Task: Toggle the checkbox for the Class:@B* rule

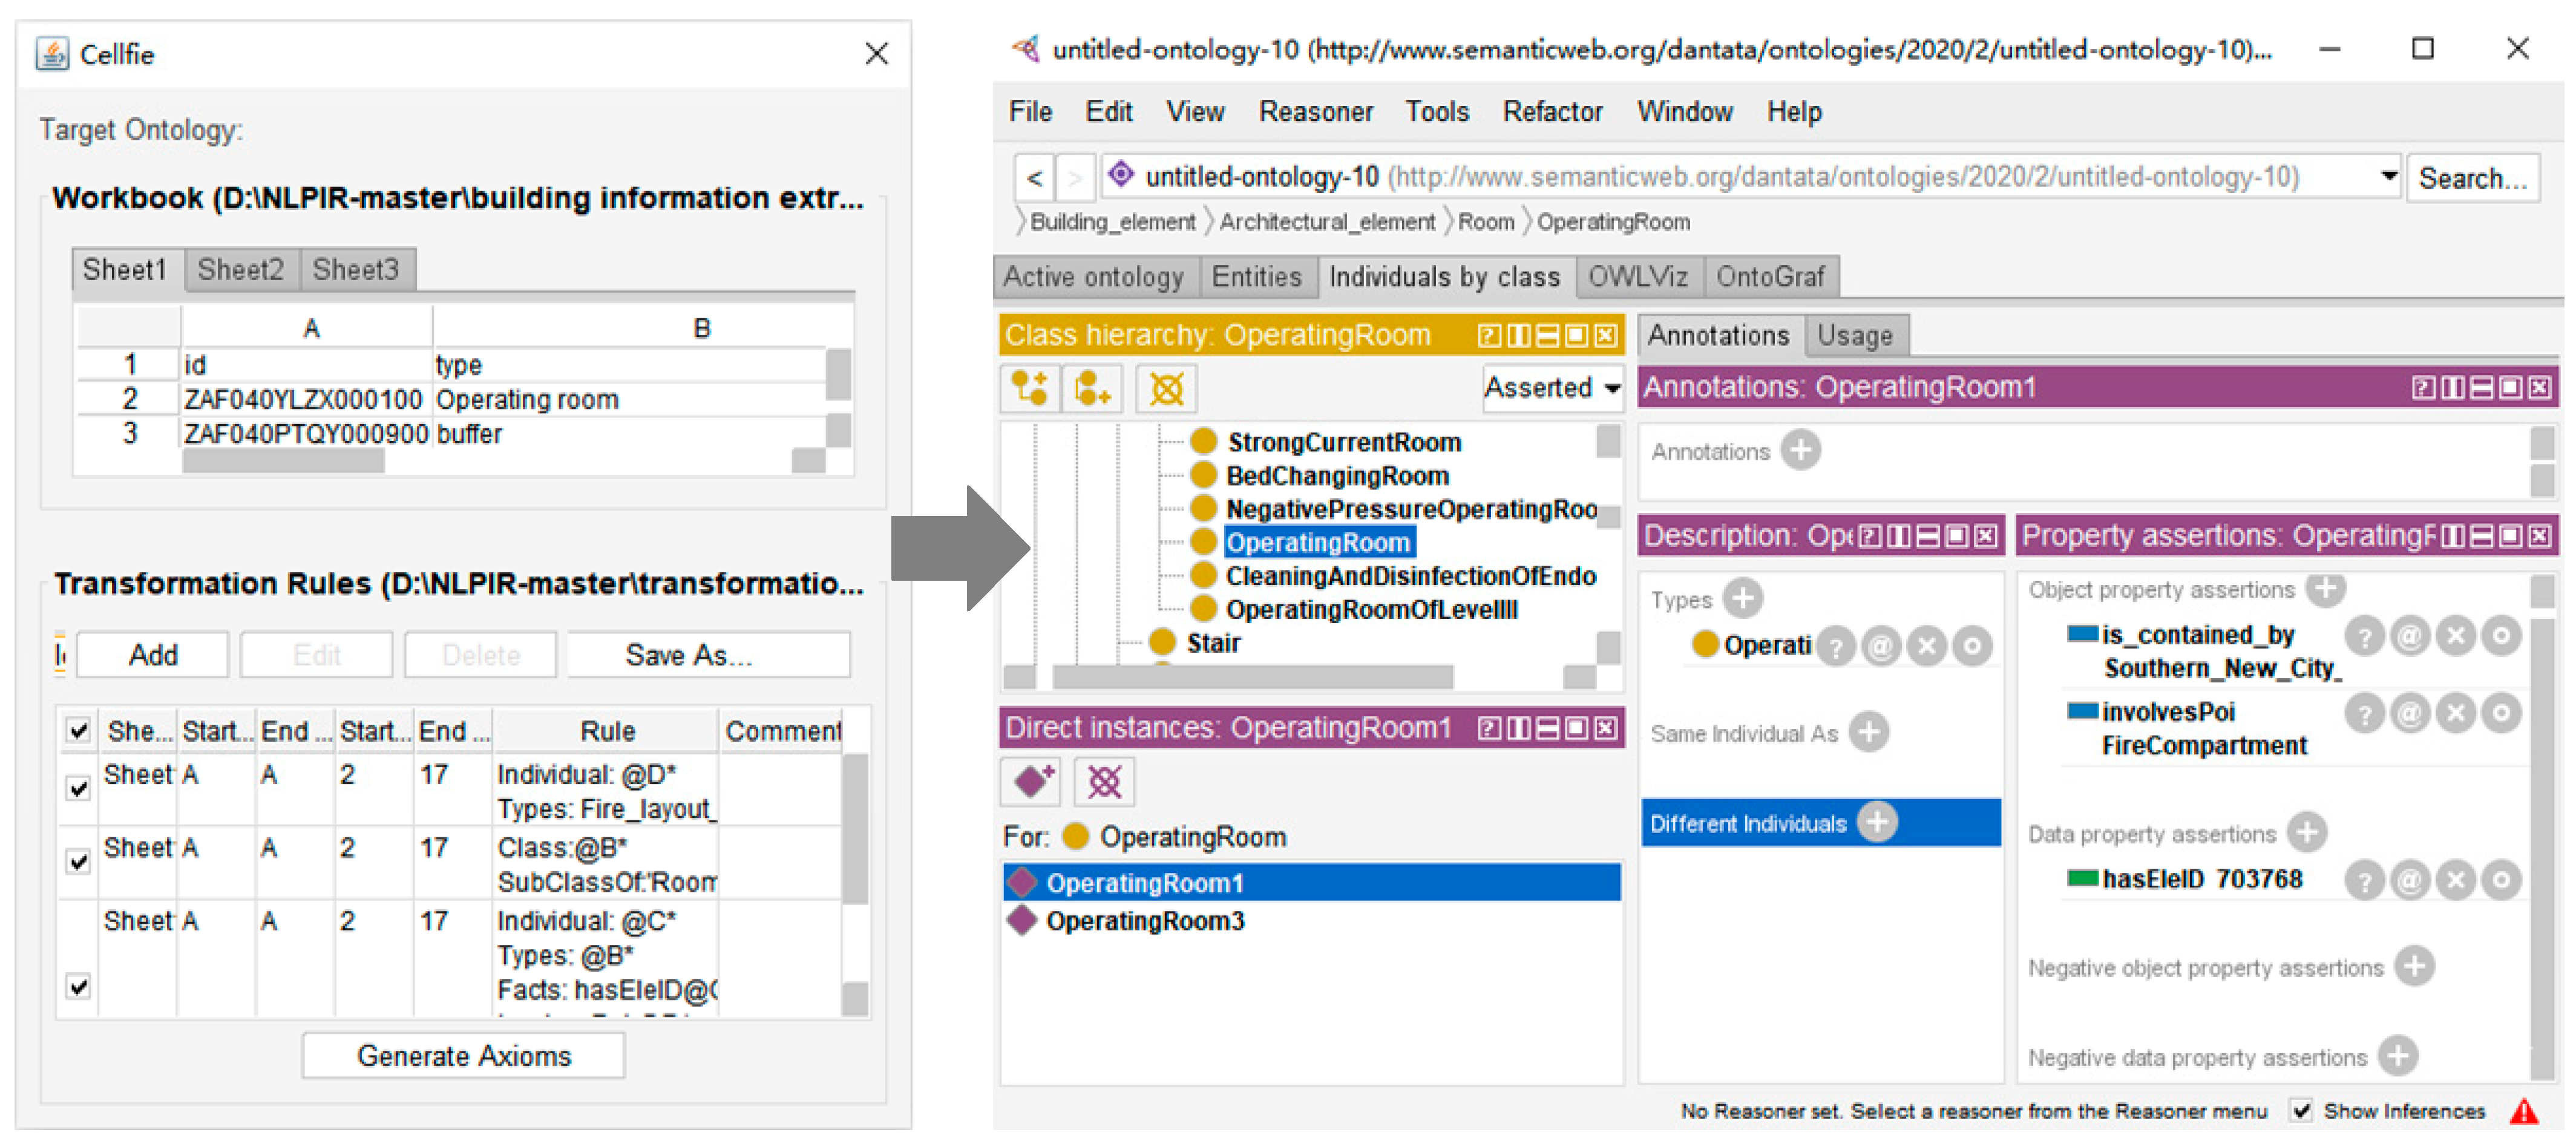Action: (78, 861)
